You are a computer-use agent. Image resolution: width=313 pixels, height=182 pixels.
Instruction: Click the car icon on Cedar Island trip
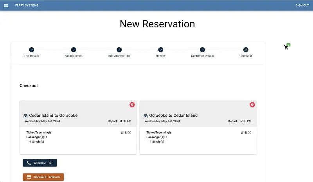click(26, 116)
